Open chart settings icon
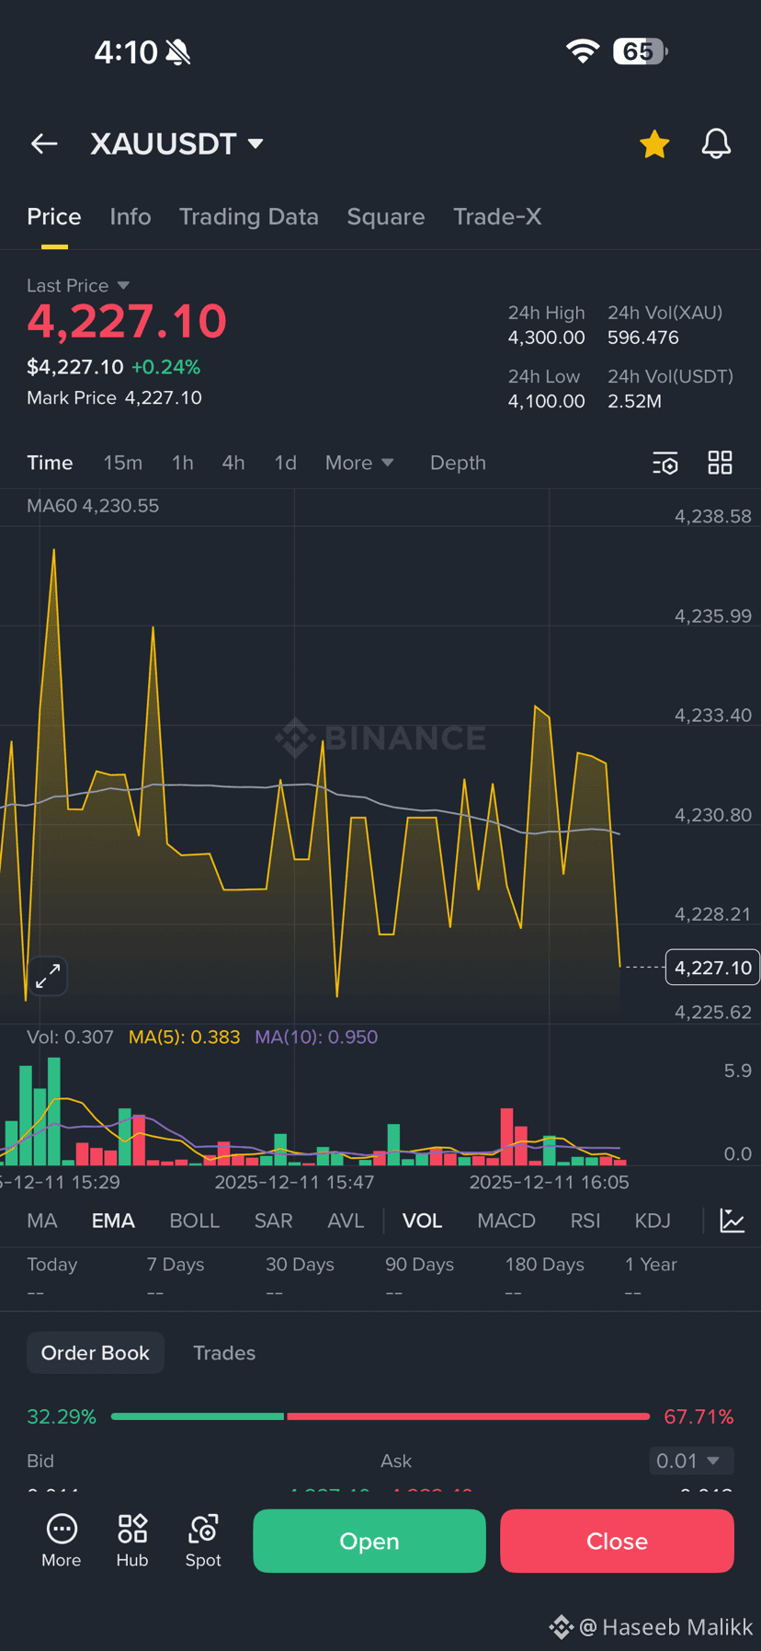 (x=665, y=463)
